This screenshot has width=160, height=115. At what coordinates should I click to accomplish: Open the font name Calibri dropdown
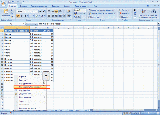click(x=30, y=11)
